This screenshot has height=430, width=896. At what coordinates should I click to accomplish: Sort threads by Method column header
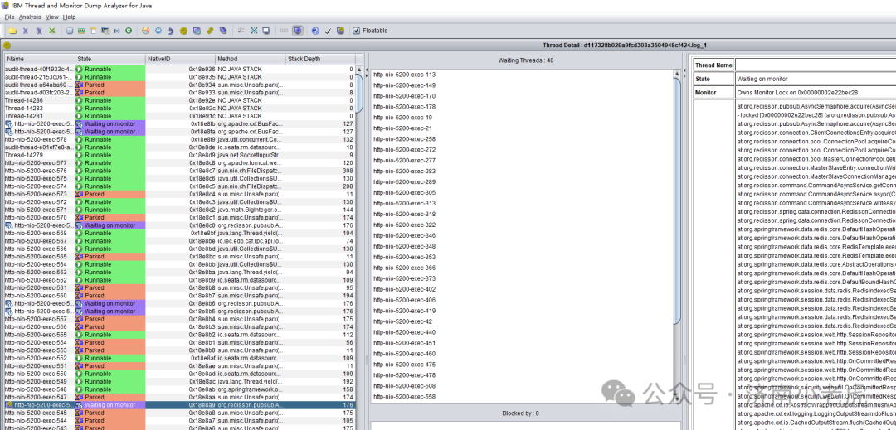(251, 59)
